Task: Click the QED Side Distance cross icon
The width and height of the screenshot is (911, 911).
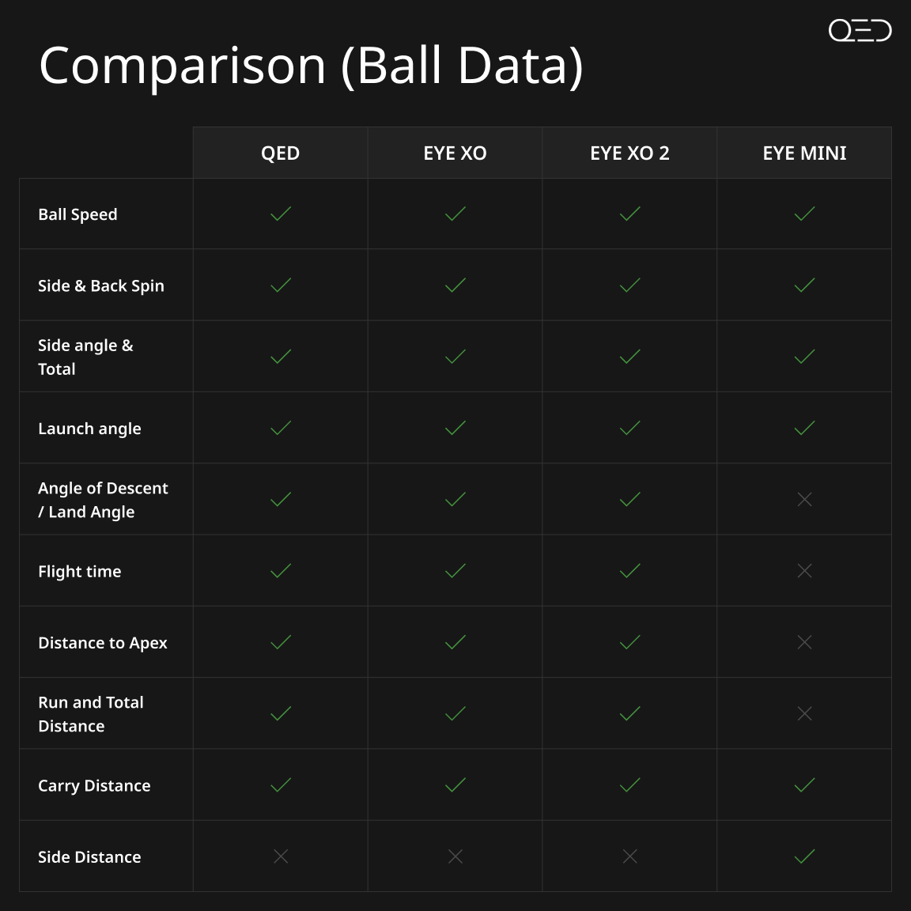Action: (281, 856)
